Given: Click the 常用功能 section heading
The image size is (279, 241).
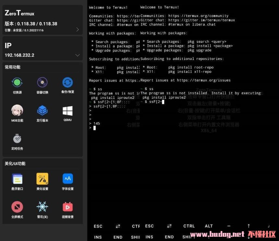Looking at the screenshot, I should pos(12,67).
